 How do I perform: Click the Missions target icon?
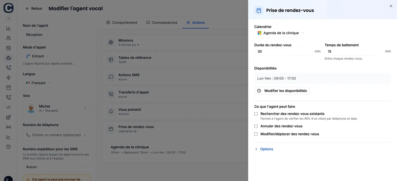pos(111,42)
